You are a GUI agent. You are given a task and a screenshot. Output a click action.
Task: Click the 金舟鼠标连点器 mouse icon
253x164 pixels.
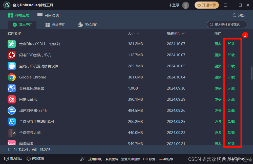tap(12, 88)
